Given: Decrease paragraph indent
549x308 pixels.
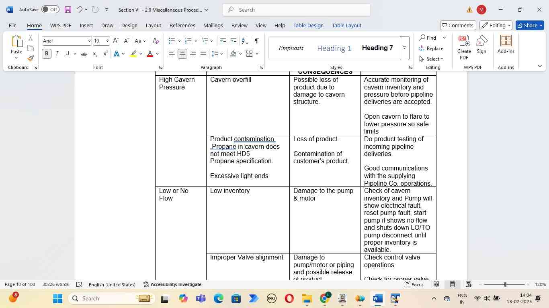Looking at the screenshot, I should tap(223, 41).
